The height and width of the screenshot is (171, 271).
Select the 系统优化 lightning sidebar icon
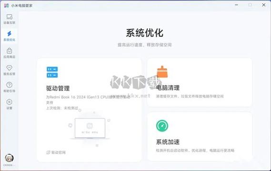pos(10,34)
